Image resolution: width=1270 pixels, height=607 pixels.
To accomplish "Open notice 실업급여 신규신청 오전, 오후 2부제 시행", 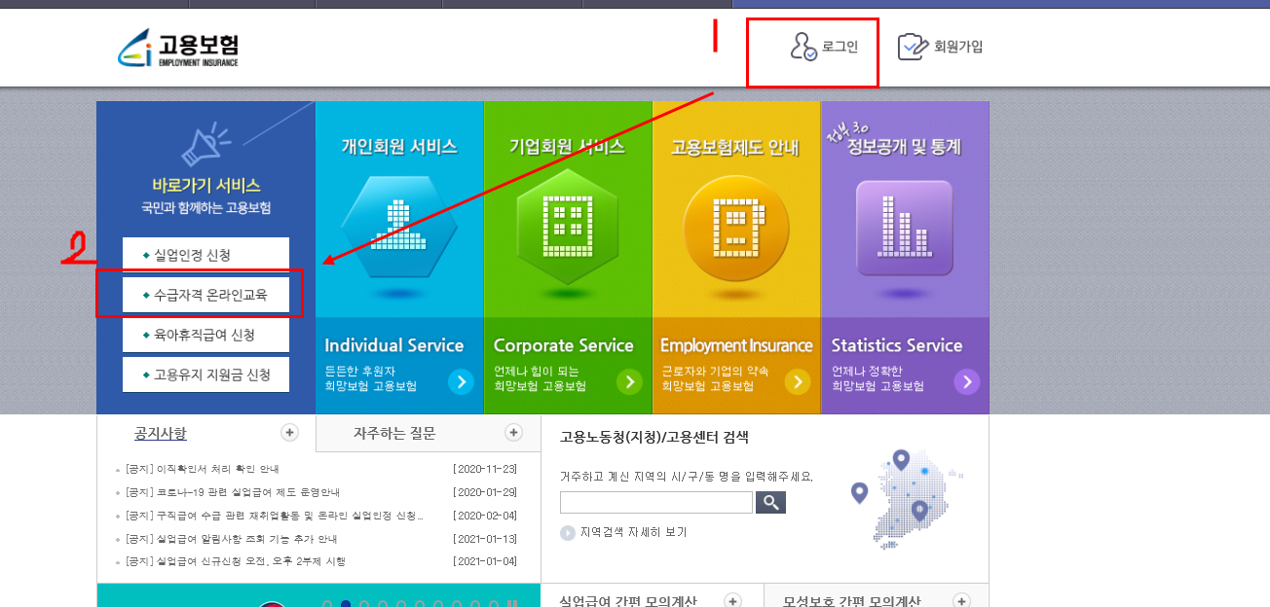I will coord(236,561).
